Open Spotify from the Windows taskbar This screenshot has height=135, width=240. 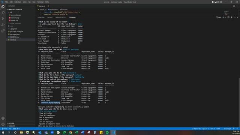[107, 132]
